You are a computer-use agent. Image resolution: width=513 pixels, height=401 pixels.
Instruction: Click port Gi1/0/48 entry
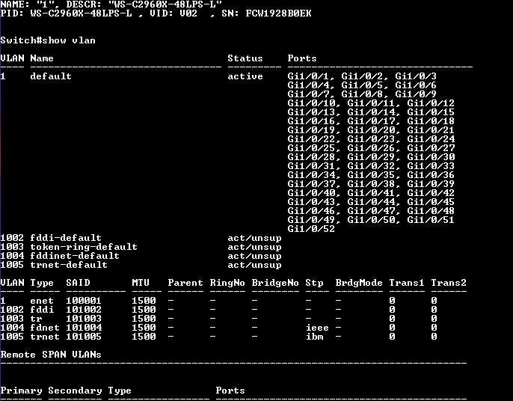click(431, 211)
